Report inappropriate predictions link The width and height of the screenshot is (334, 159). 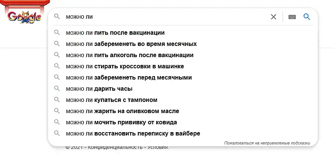267,143
